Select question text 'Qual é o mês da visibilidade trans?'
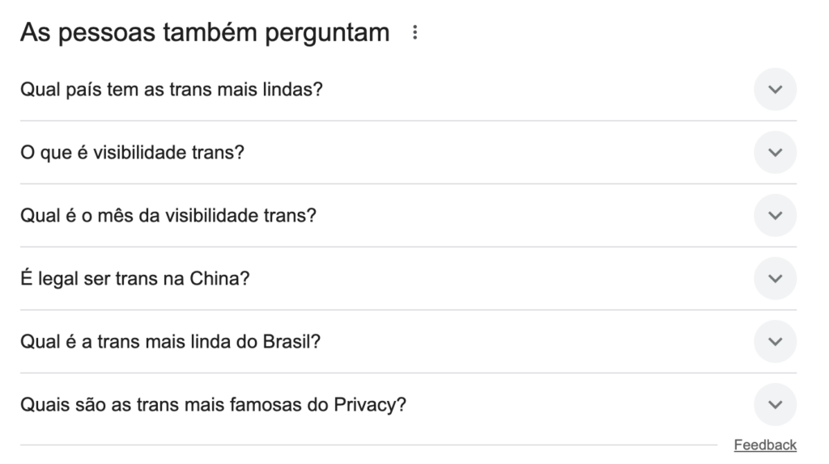Image resolution: width=829 pixels, height=464 pixels. [168, 216]
